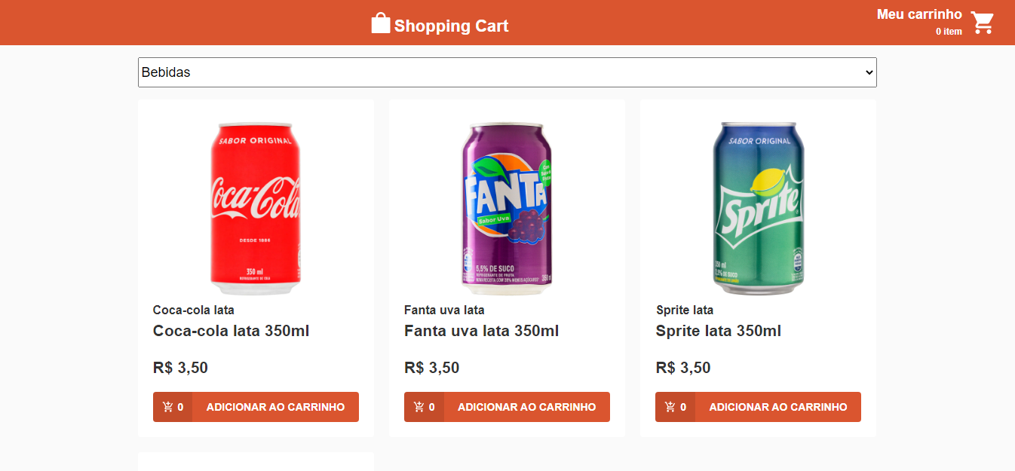Click the Fanta uva lata 350ml title
1015x471 pixels.
481,331
